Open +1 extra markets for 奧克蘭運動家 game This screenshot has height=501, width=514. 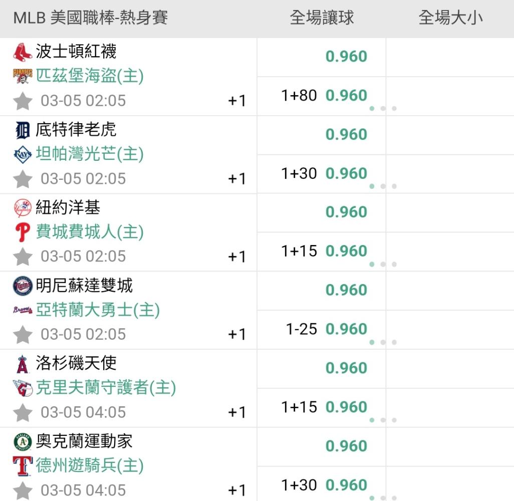click(x=237, y=490)
